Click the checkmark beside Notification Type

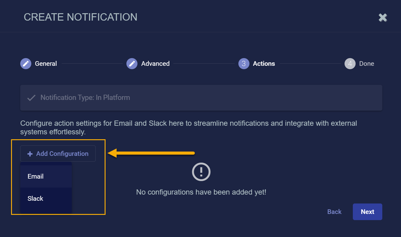[31, 98]
